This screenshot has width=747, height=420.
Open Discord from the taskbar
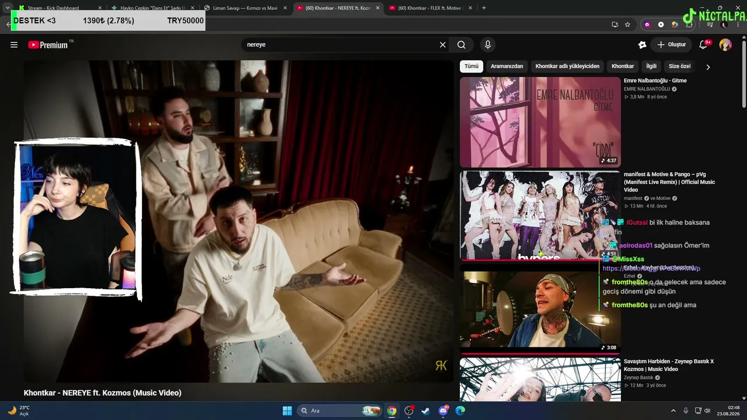[x=443, y=411]
